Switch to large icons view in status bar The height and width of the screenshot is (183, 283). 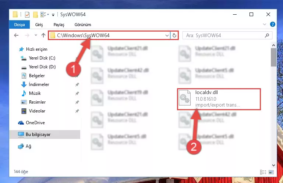tap(271, 172)
